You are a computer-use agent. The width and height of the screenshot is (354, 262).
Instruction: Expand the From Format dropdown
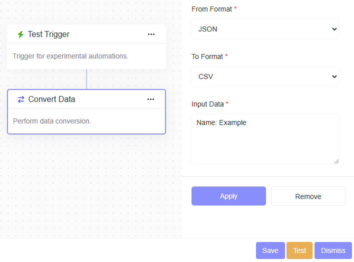click(x=265, y=29)
